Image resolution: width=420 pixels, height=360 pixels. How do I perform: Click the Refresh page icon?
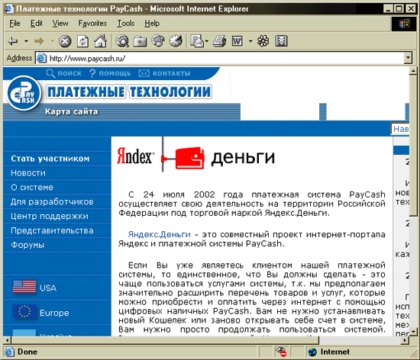[82, 41]
